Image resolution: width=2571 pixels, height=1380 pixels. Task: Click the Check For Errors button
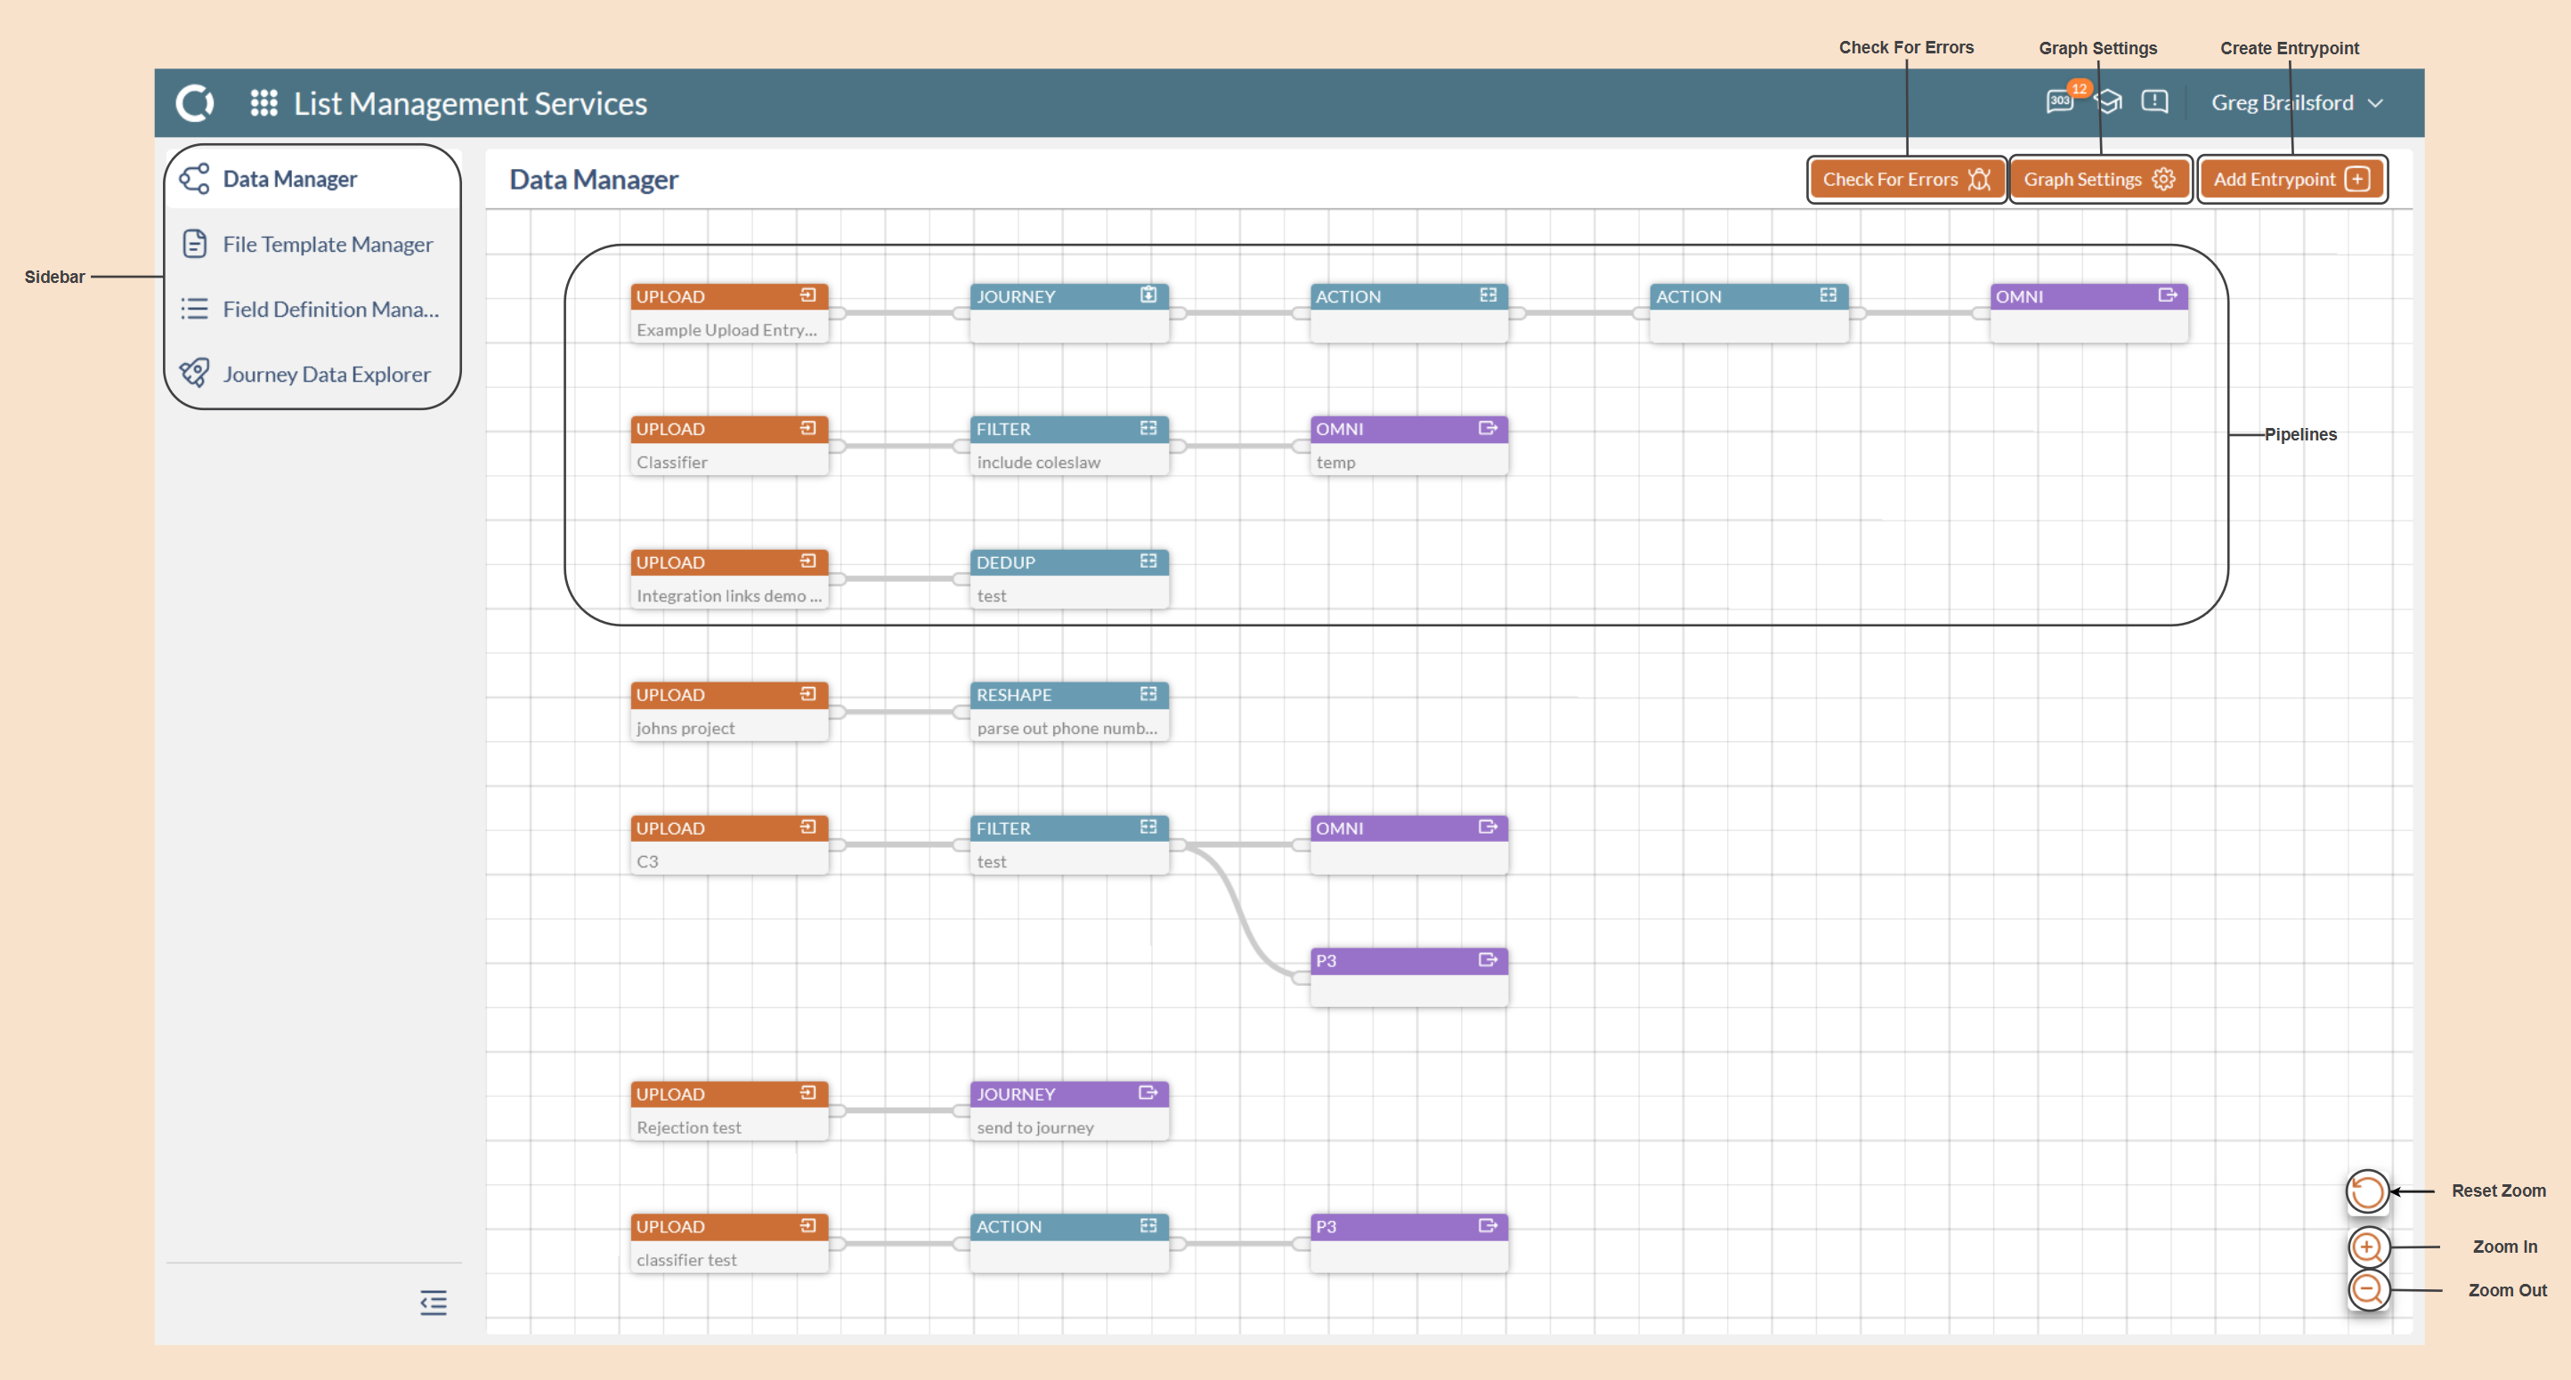tap(1905, 180)
